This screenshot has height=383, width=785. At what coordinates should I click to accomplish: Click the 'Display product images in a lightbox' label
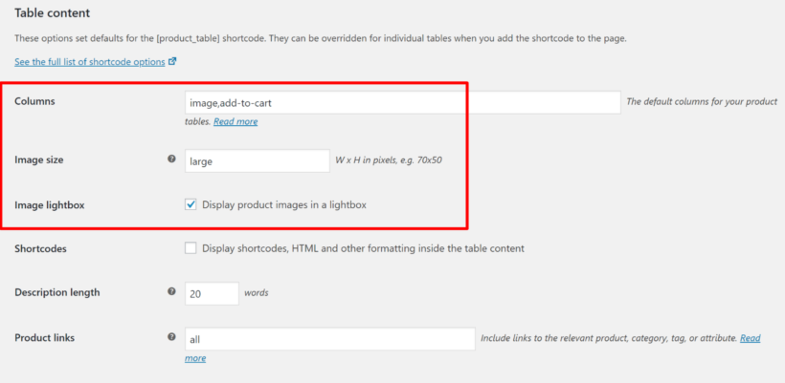(x=284, y=204)
